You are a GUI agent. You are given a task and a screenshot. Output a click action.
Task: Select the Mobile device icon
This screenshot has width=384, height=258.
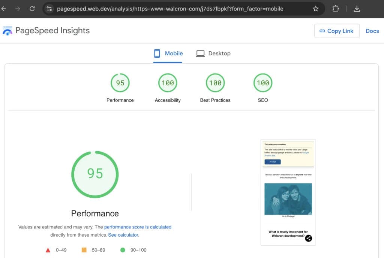click(157, 54)
